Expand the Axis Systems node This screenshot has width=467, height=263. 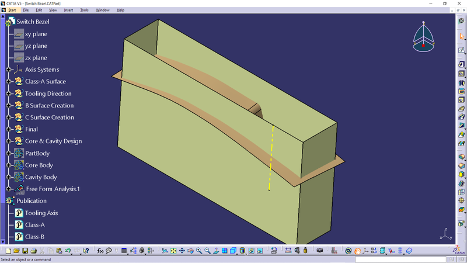click(x=9, y=70)
